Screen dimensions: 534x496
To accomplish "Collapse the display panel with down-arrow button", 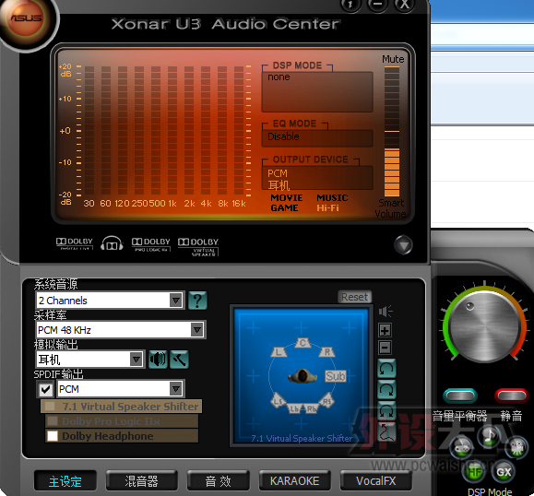I will point(403,245).
